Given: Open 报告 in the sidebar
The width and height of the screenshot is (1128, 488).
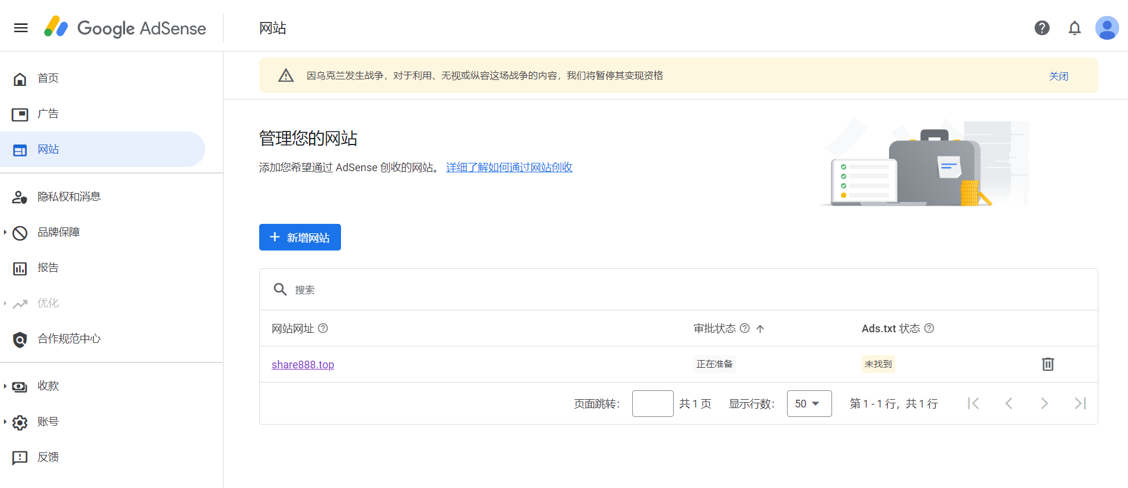Looking at the screenshot, I should coord(102,268).
